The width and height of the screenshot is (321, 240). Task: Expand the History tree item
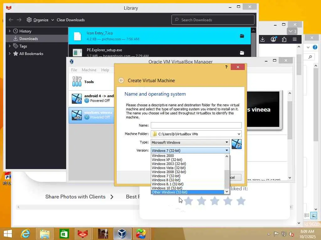click(9, 31)
